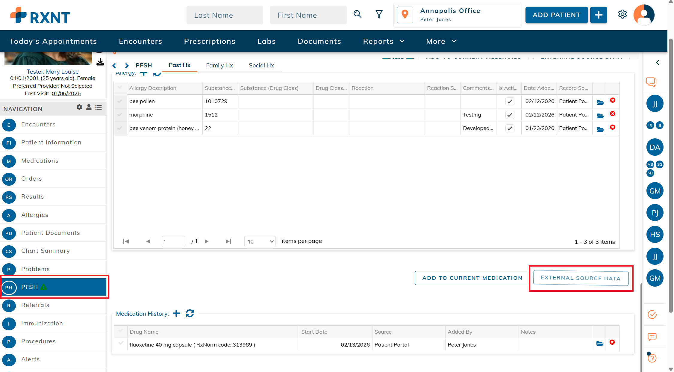The height and width of the screenshot is (372, 674).
Task: Switch to the Family Hx tab
Action: [219, 65]
